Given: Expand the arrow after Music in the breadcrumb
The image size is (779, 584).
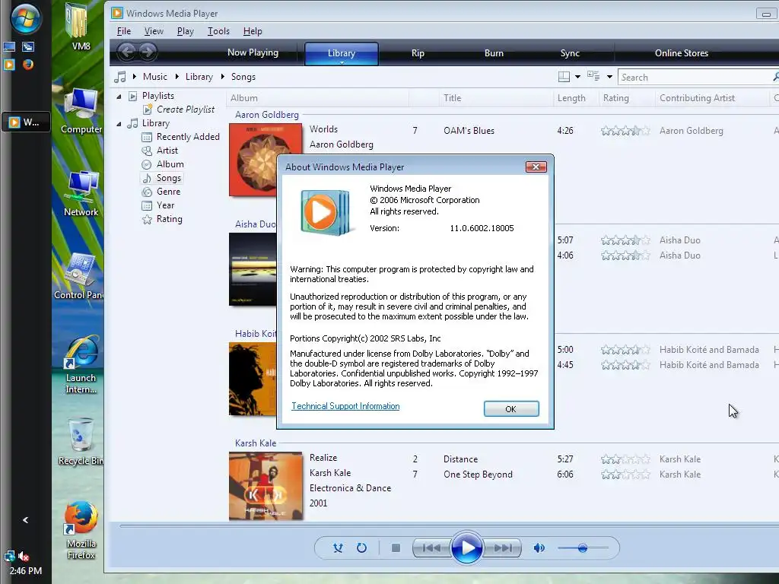Looking at the screenshot, I should pyautogui.click(x=176, y=77).
